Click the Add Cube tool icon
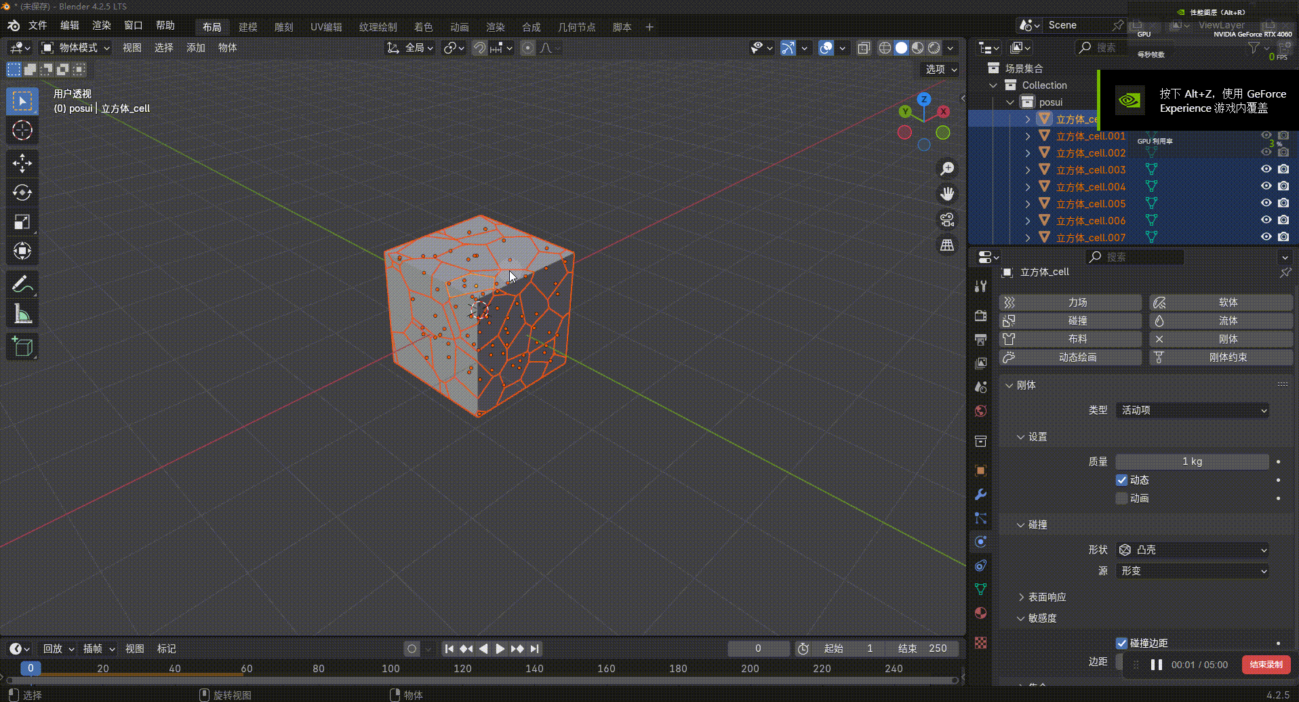Image resolution: width=1299 pixels, height=702 pixels. 22,348
